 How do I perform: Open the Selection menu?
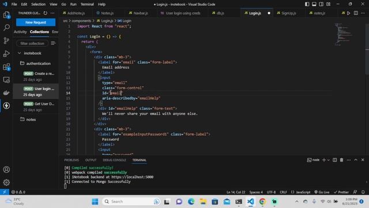(x=39, y=4)
